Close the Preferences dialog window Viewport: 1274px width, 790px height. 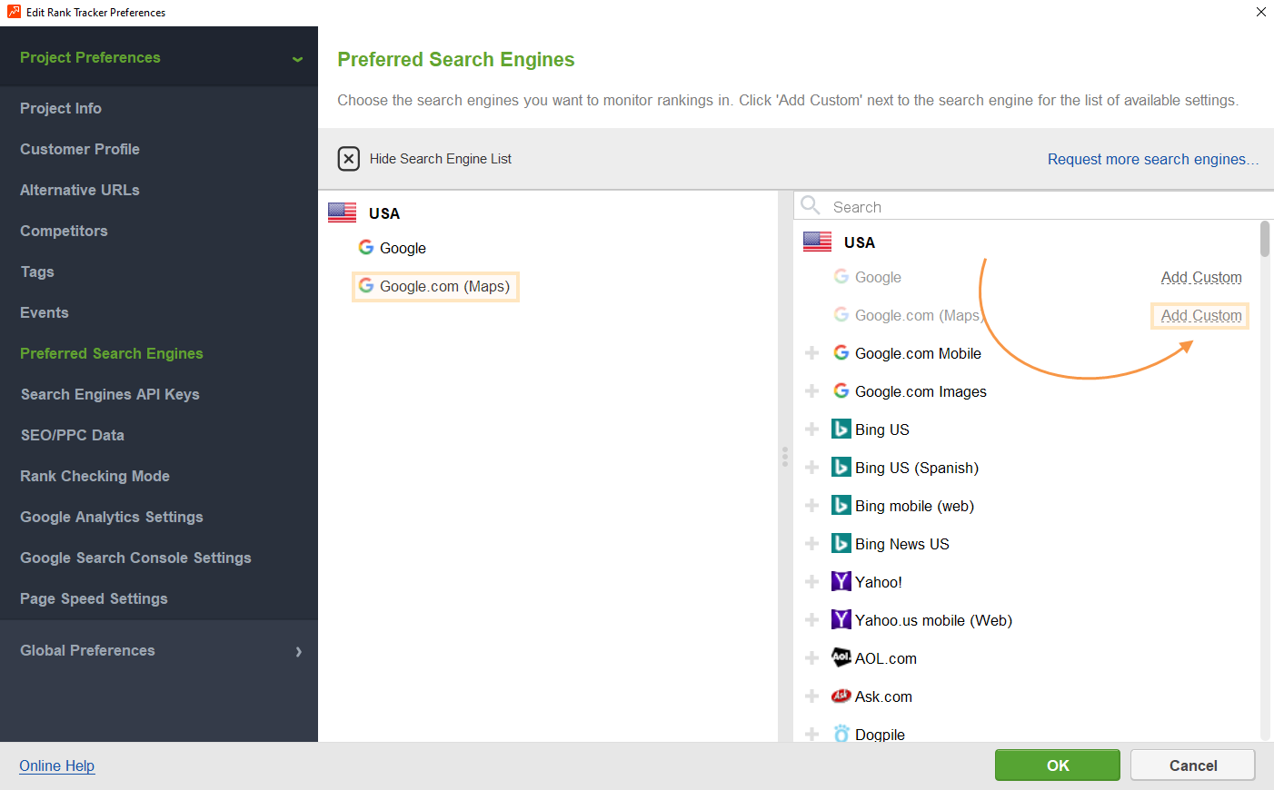point(1260,12)
